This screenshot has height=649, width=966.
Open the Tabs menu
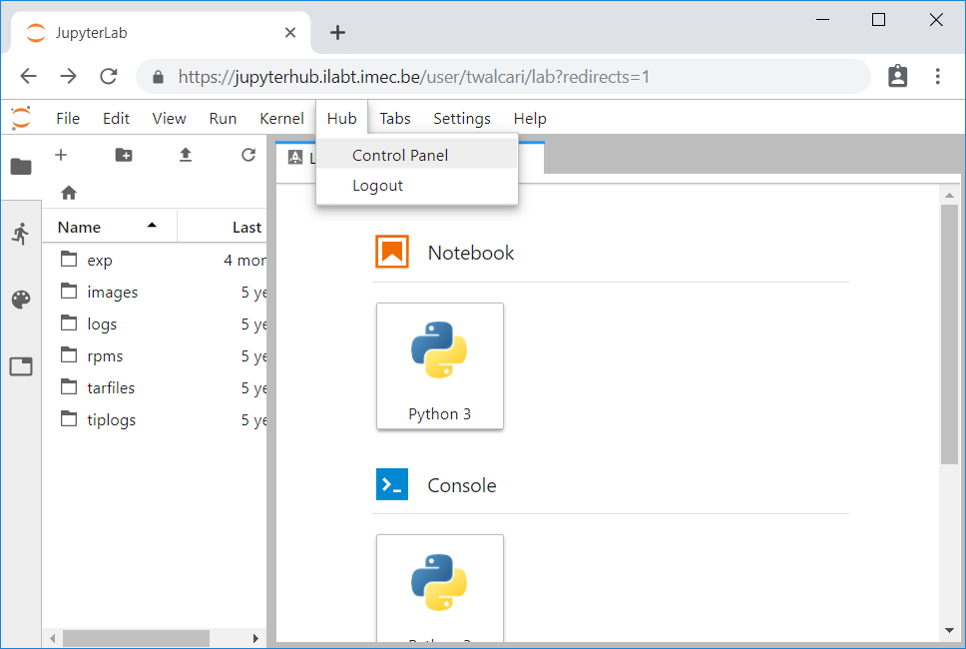[395, 119]
